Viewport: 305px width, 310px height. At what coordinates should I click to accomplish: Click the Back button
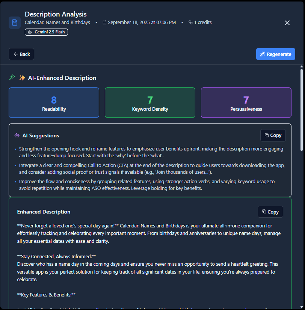coord(21,54)
